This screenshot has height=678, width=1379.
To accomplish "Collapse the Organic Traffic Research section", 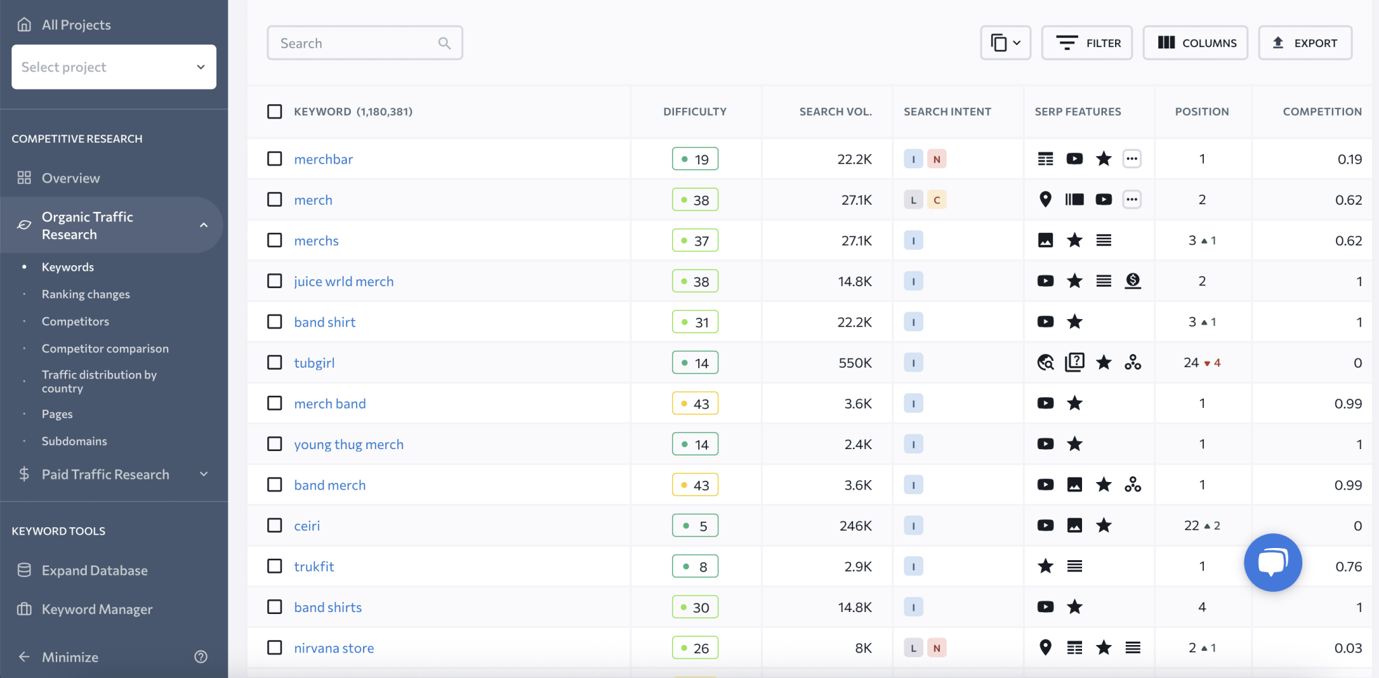I will 203,225.
